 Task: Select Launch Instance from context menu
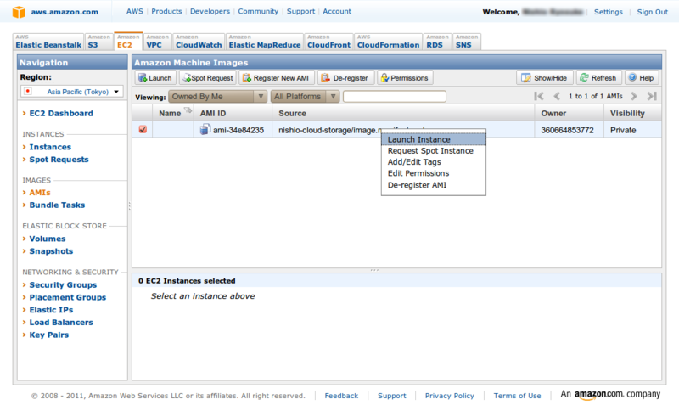[x=434, y=139]
